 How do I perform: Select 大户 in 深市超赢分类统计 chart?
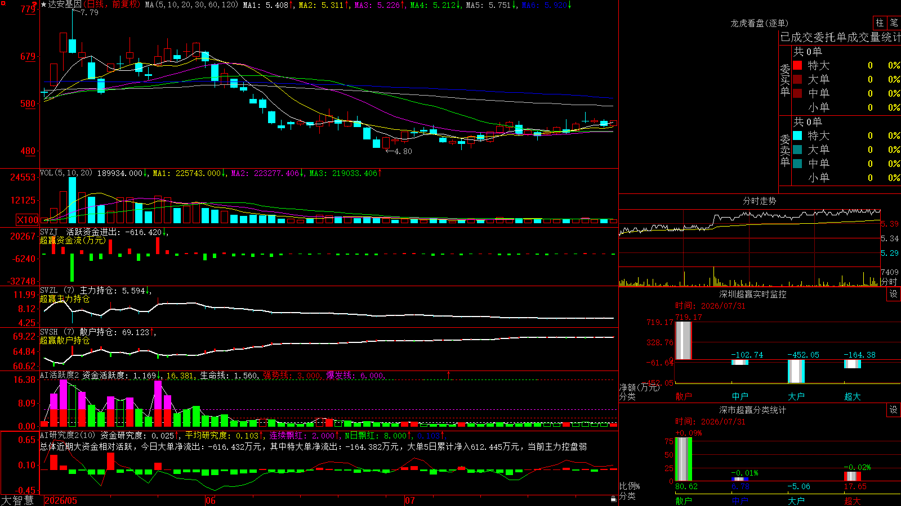(x=796, y=501)
